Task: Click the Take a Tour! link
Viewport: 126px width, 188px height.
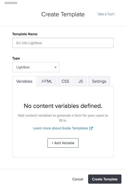Action: tap(106, 14)
